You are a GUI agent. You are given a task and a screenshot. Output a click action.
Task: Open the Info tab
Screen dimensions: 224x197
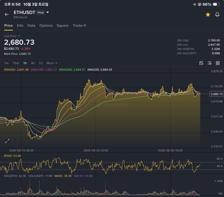[x=20, y=26]
